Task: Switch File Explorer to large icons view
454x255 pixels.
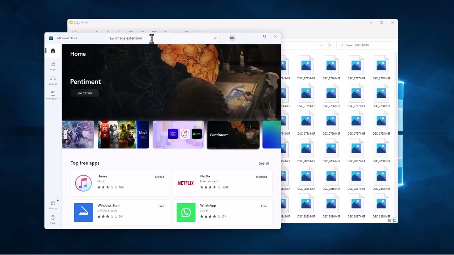Action: click(x=394, y=220)
